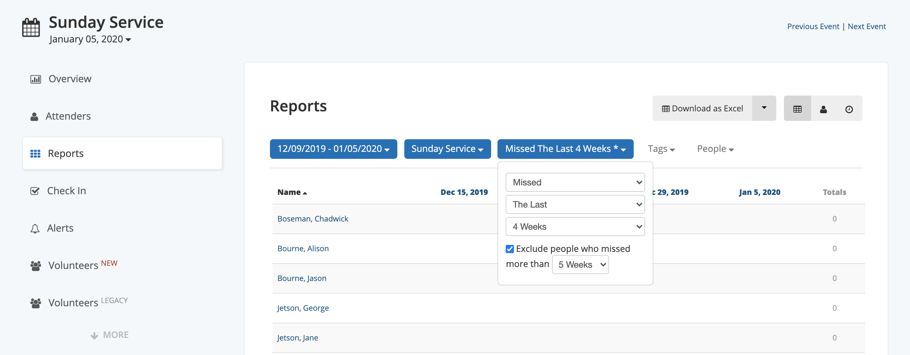The height and width of the screenshot is (355, 910).
Task: Open Bourne, Alison profile link
Action: coord(303,249)
